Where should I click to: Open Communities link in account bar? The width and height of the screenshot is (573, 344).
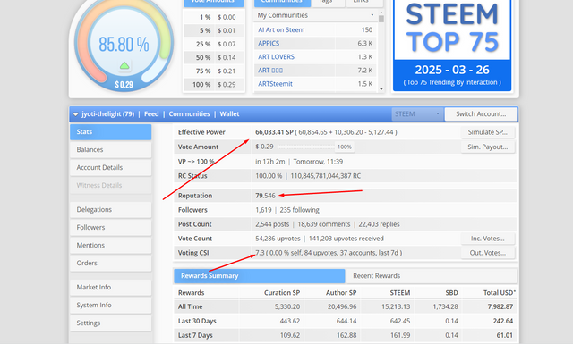pos(189,114)
